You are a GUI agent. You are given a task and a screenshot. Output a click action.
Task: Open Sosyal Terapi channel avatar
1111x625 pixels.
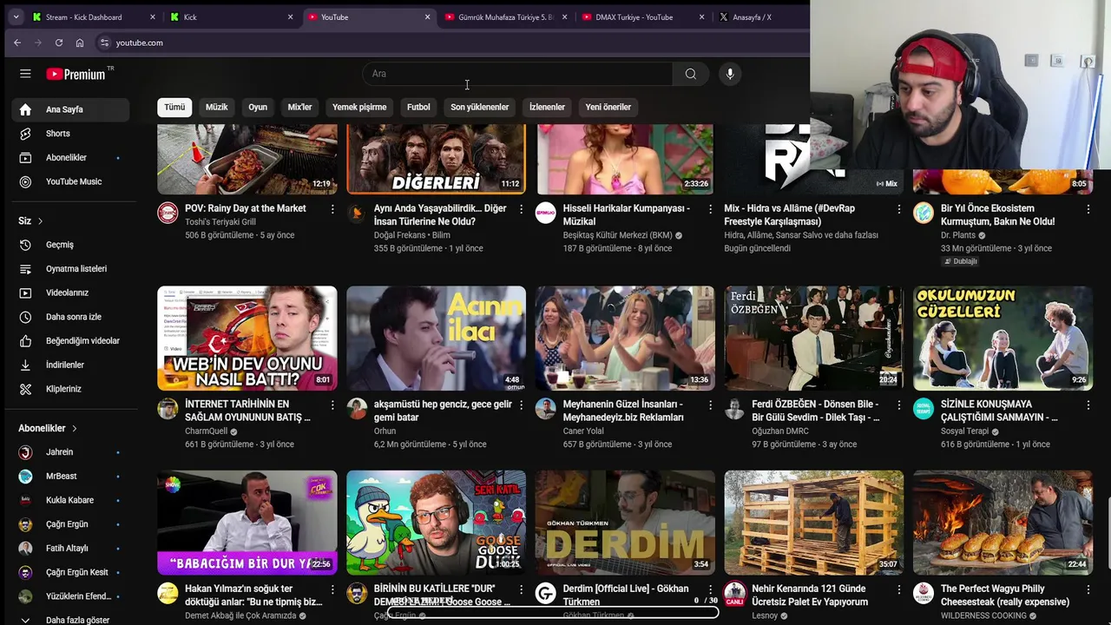[x=924, y=409]
